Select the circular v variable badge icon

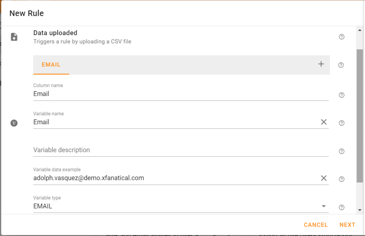click(14, 122)
